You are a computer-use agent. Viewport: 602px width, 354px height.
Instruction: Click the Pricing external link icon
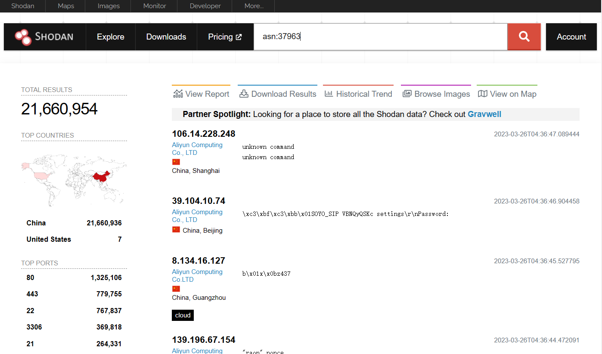(x=239, y=37)
